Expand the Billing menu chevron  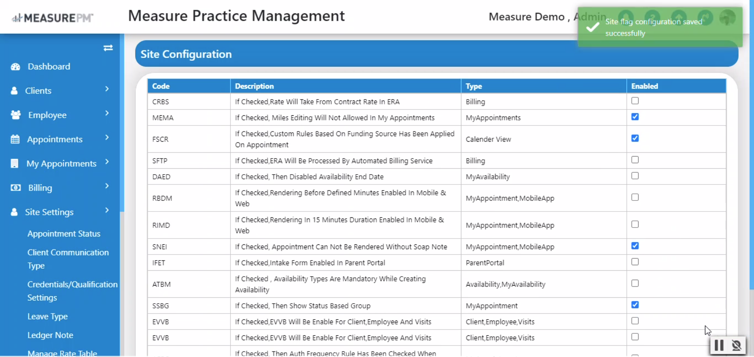click(x=107, y=186)
